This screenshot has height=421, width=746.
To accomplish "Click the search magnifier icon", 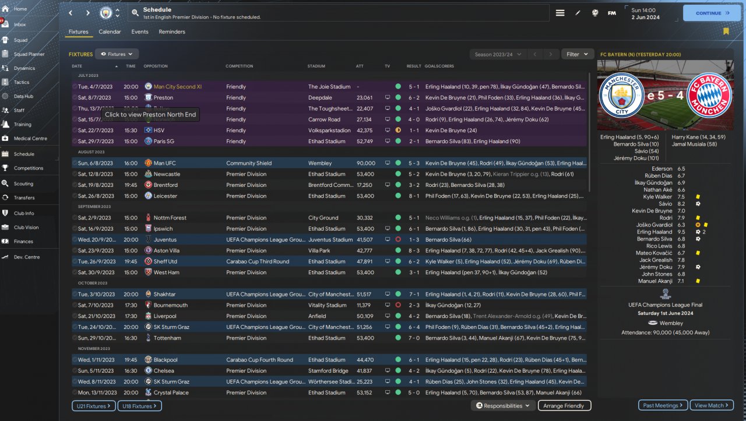I will [x=135, y=13].
